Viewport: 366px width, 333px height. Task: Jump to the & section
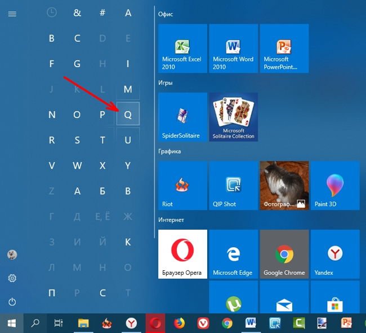(77, 12)
